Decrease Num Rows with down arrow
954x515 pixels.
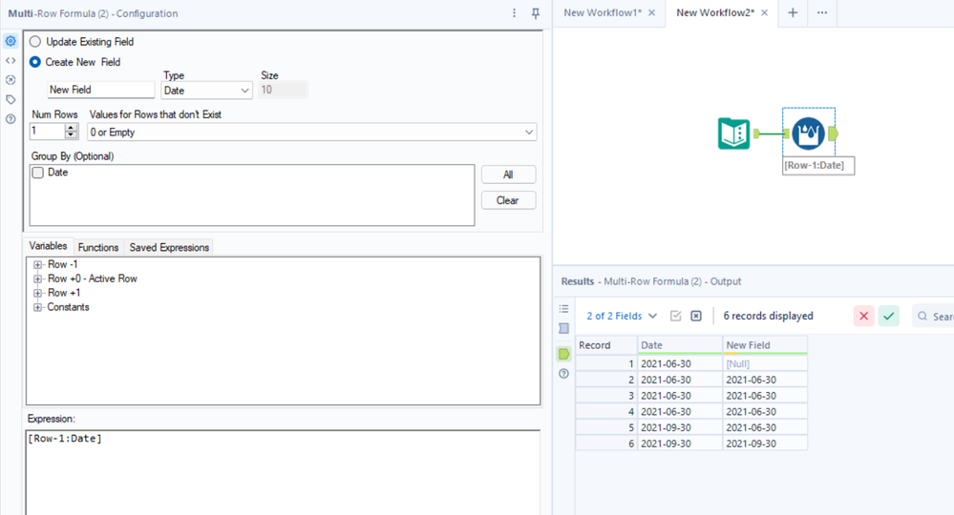pyautogui.click(x=72, y=134)
